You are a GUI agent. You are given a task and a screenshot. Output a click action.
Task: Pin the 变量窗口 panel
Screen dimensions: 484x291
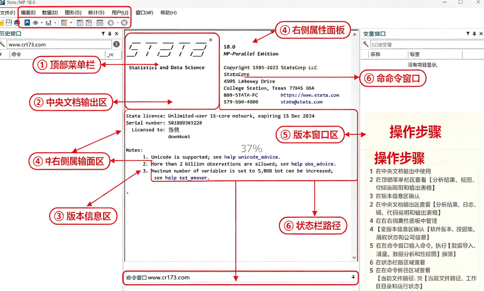(x=474, y=33)
